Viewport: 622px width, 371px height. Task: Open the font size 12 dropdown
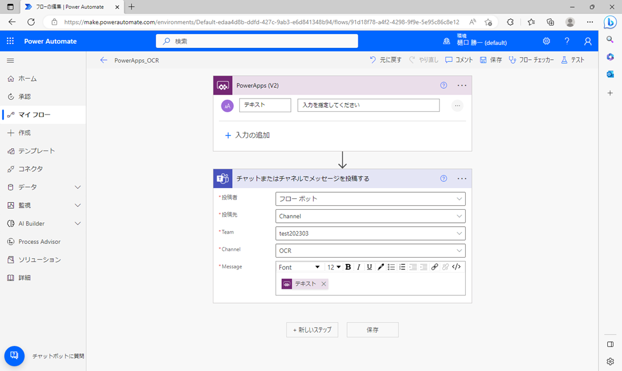point(334,267)
